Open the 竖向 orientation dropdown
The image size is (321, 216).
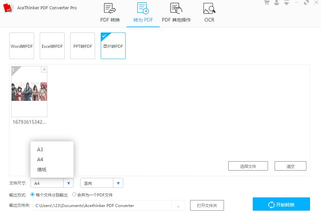click(x=118, y=183)
